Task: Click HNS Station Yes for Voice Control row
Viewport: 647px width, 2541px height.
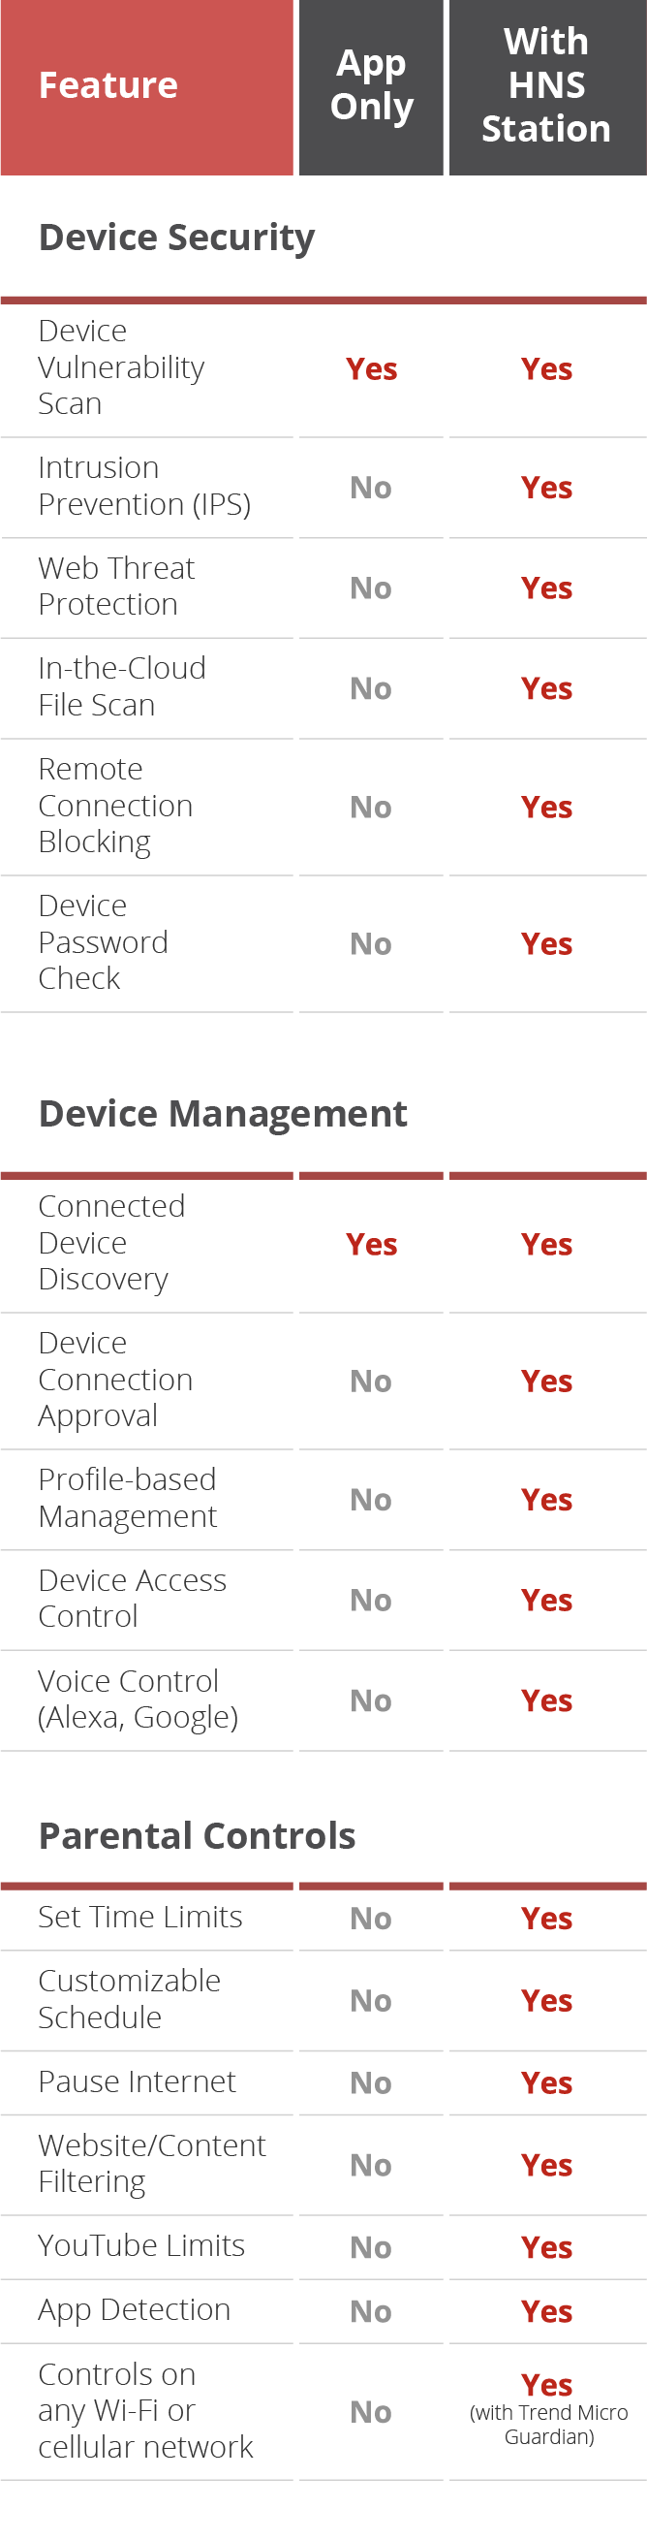Action: 546,1700
